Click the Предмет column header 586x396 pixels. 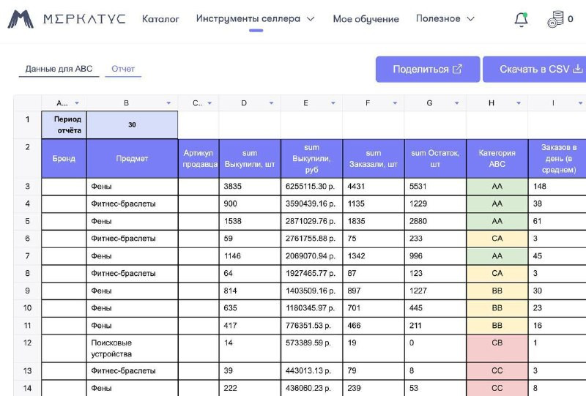[132, 159]
